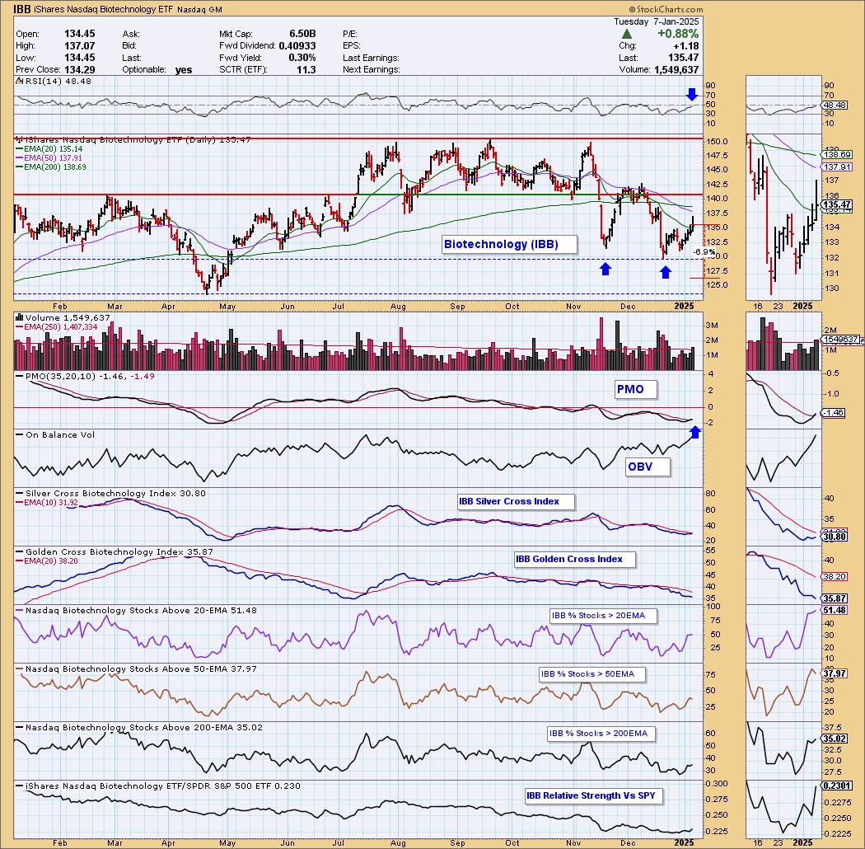Click the Last Earnings label
Image resolution: width=865 pixels, height=849 pixels.
click(x=371, y=58)
